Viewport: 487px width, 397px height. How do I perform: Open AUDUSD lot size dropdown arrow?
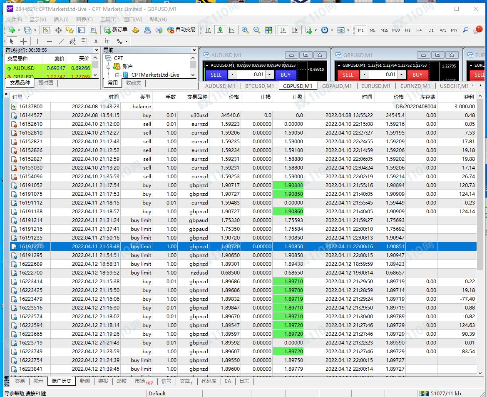pyautogui.click(x=233, y=75)
